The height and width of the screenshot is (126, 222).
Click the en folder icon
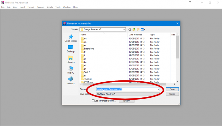tap(82, 42)
